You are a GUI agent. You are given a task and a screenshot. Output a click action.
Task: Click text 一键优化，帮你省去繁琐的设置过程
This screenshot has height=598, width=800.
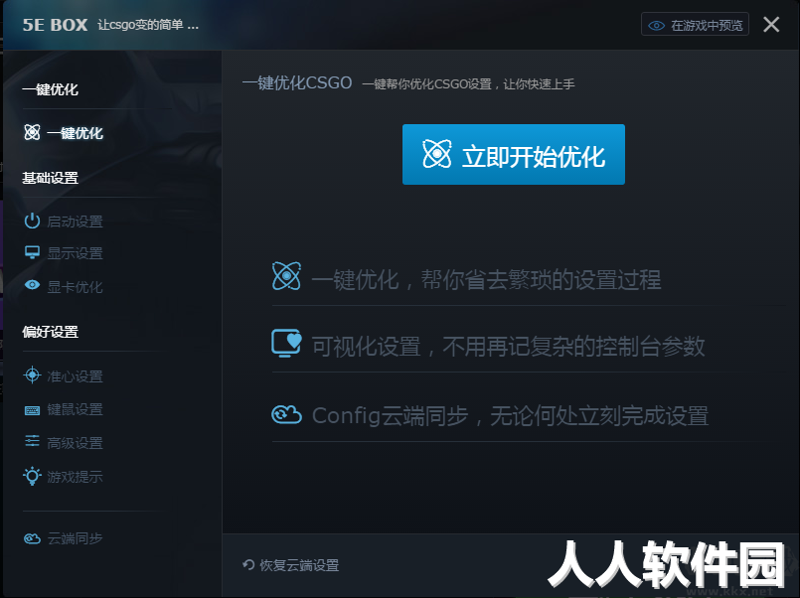coord(486,279)
